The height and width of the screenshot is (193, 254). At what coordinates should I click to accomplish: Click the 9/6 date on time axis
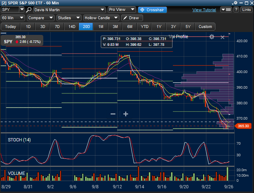click(73, 187)
